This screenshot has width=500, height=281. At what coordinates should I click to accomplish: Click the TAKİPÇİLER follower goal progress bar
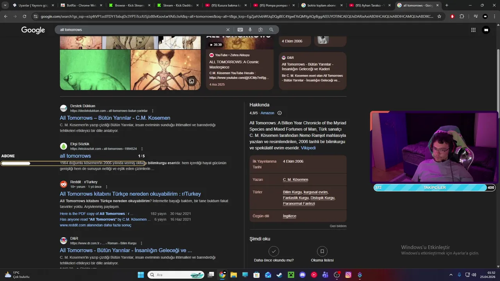pos(435,187)
